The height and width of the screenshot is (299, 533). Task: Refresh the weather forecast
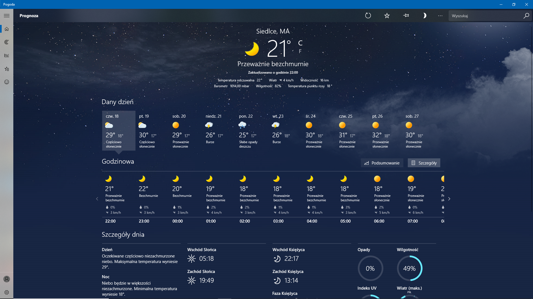(368, 16)
